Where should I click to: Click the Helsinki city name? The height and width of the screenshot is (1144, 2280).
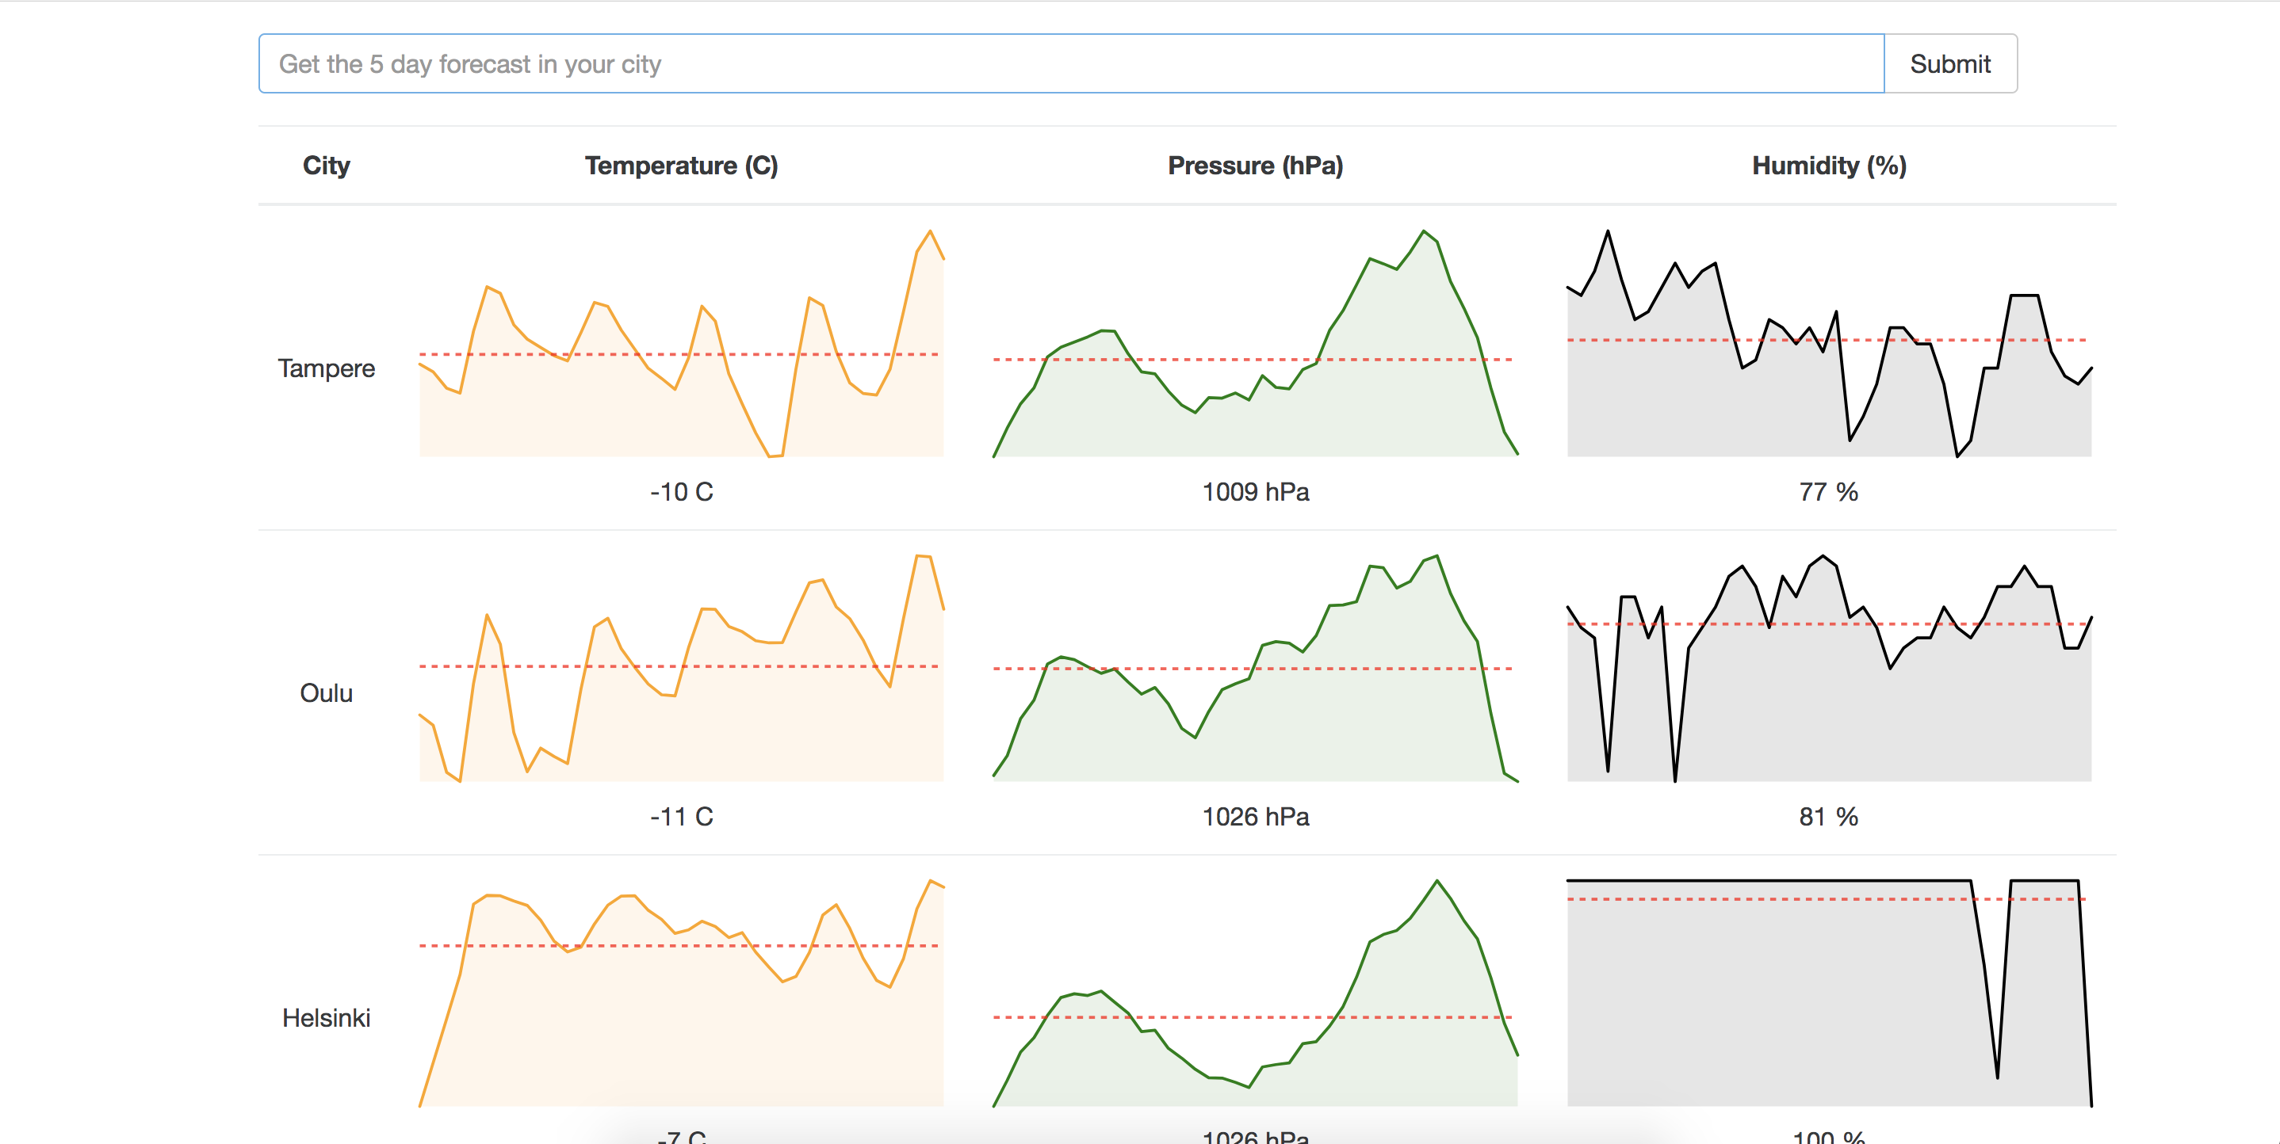pos(326,1017)
